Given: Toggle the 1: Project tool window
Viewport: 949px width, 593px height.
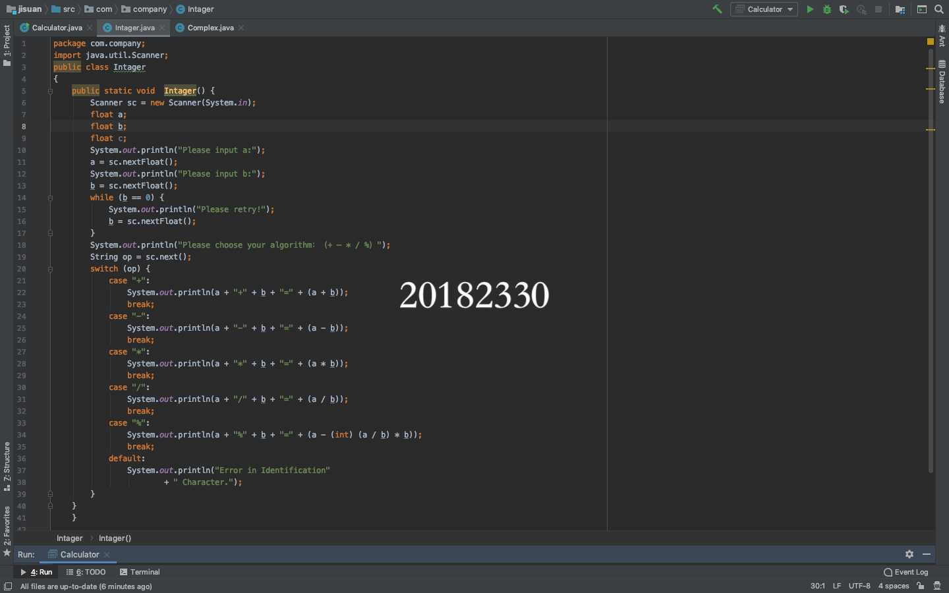Looking at the screenshot, I should pyautogui.click(x=7, y=45).
